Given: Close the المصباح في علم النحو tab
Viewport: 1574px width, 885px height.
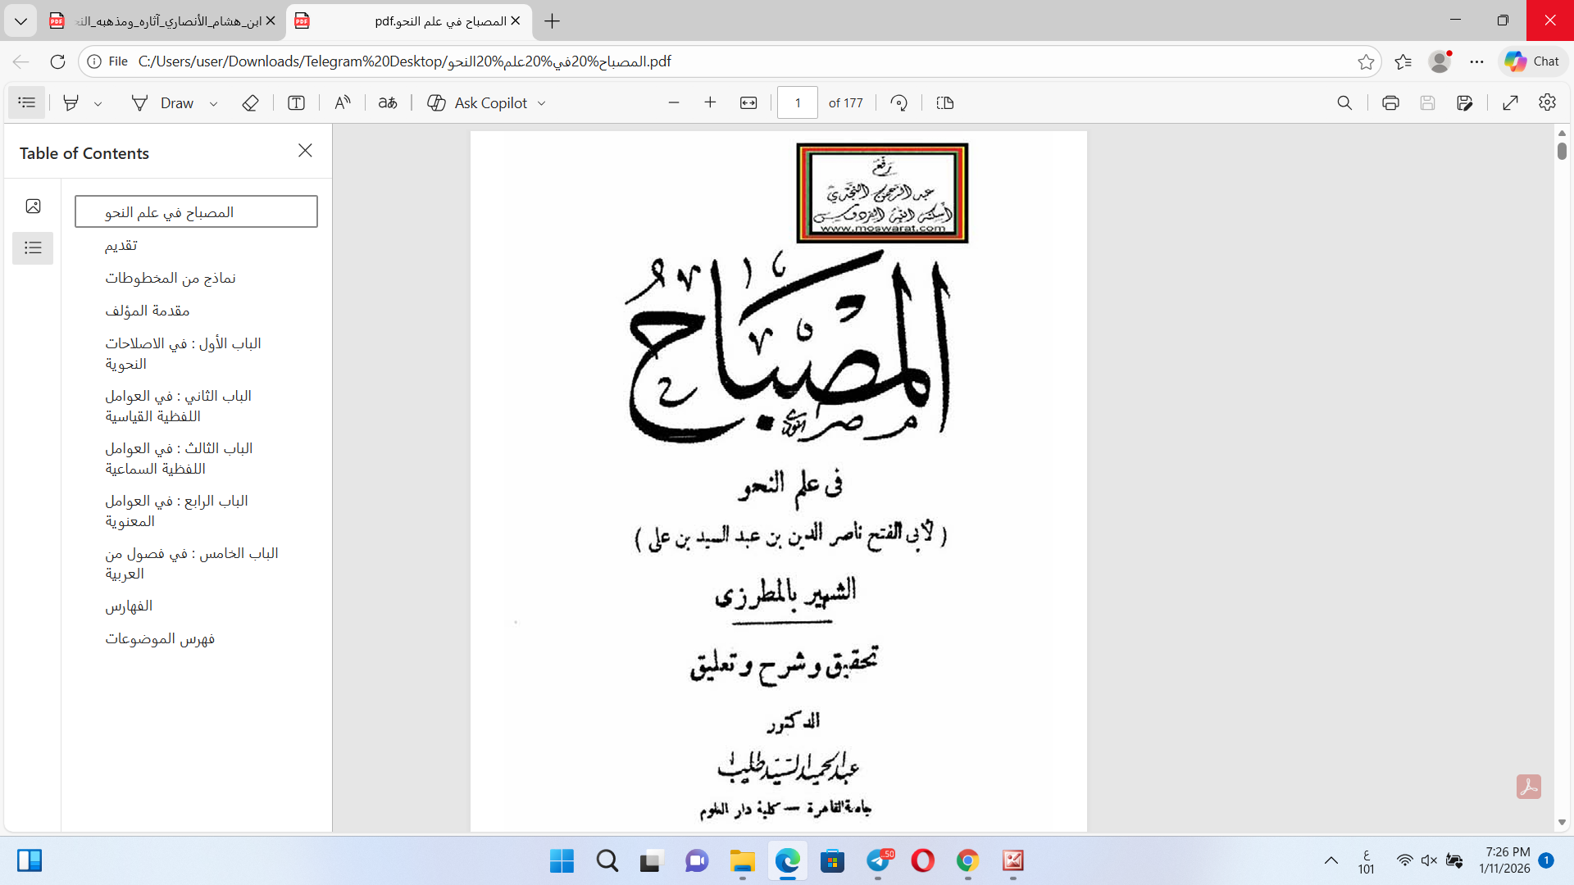Looking at the screenshot, I should coord(516,21).
